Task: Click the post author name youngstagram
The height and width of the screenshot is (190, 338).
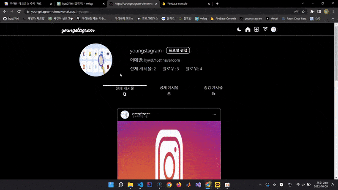Action: [141, 113]
